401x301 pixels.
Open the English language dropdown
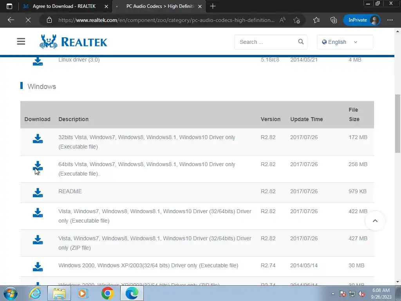pyautogui.click(x=345, y=42)
